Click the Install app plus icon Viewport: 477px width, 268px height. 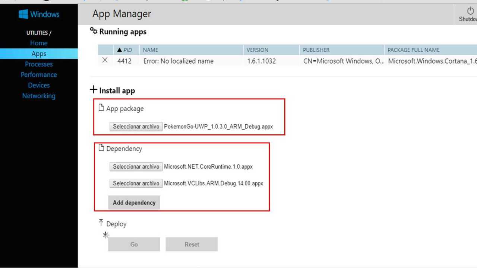point(94,90)
